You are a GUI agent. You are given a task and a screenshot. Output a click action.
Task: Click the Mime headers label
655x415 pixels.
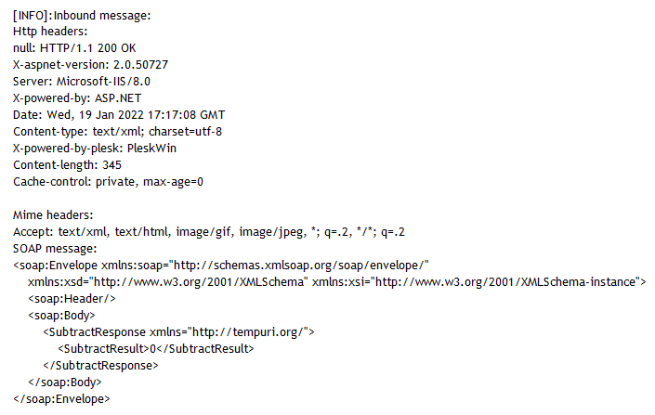tap(53, 215)
